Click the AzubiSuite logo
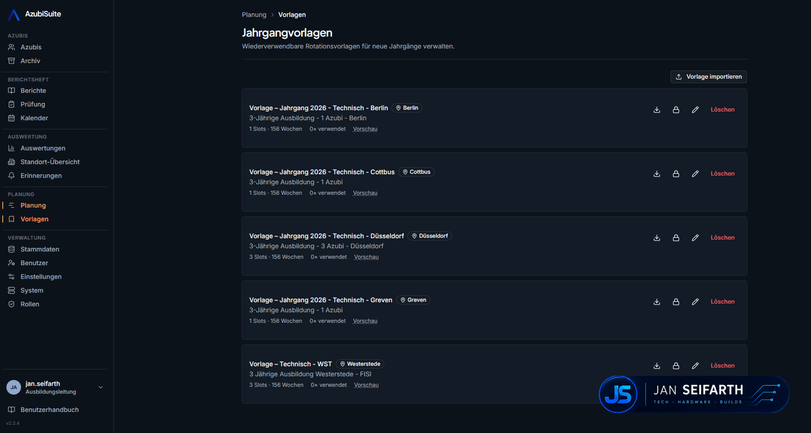The height and width of the screenshot is (433, 811). click(x=34, y=14)
